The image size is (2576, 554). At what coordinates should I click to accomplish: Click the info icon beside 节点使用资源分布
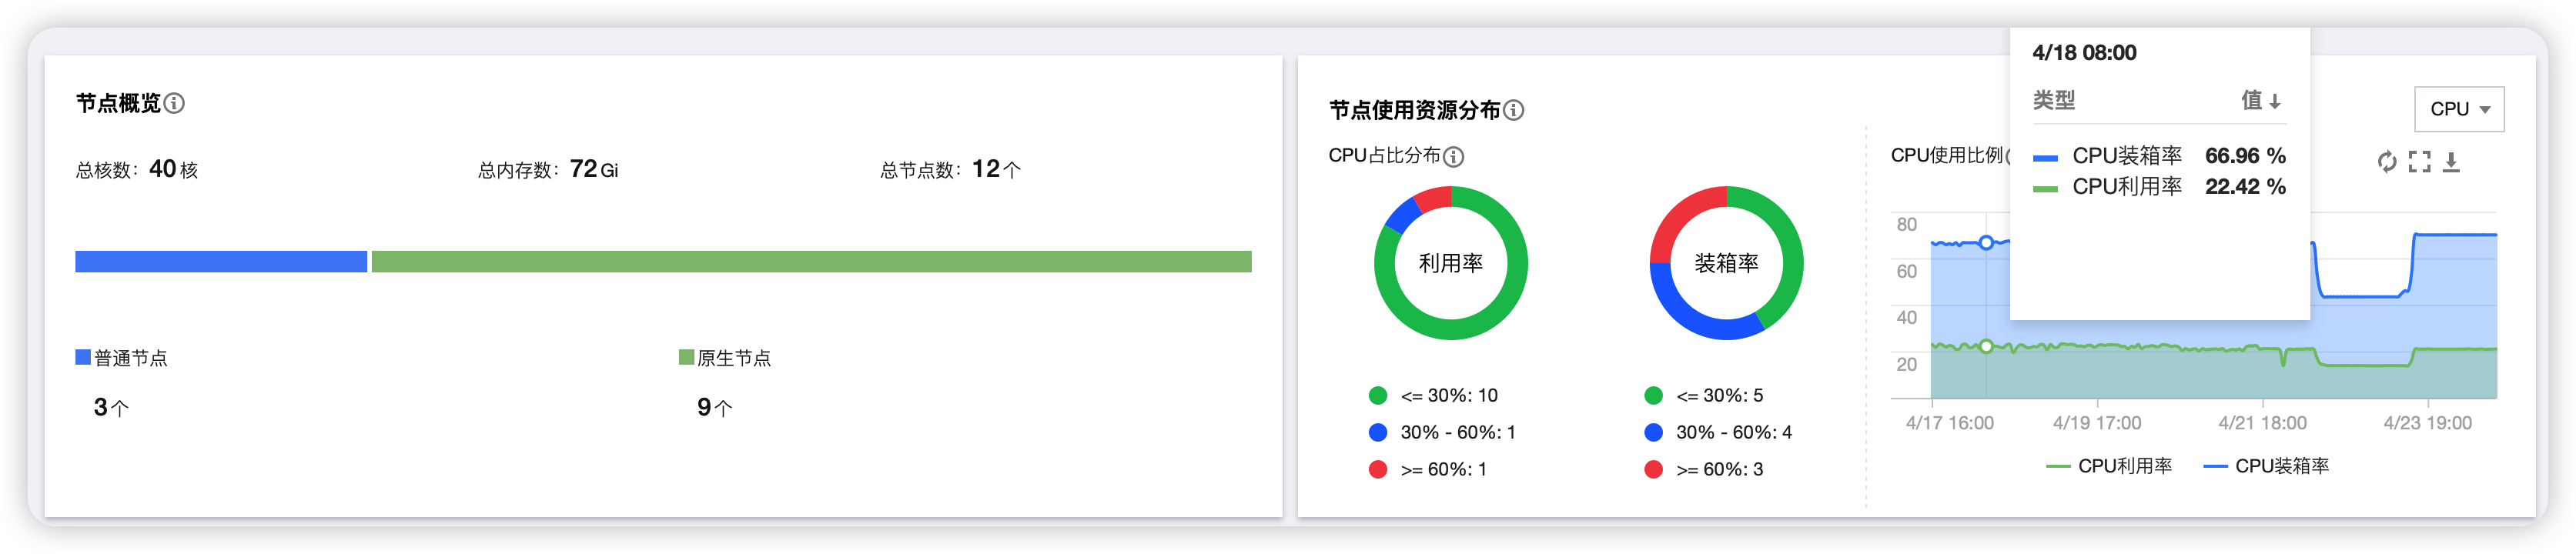[x=1514, y=110]
